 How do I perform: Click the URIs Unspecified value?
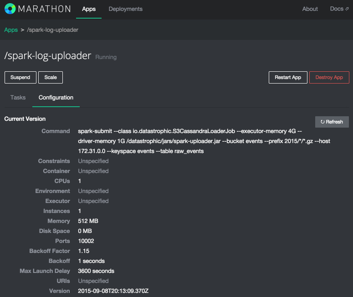(93, 281)
